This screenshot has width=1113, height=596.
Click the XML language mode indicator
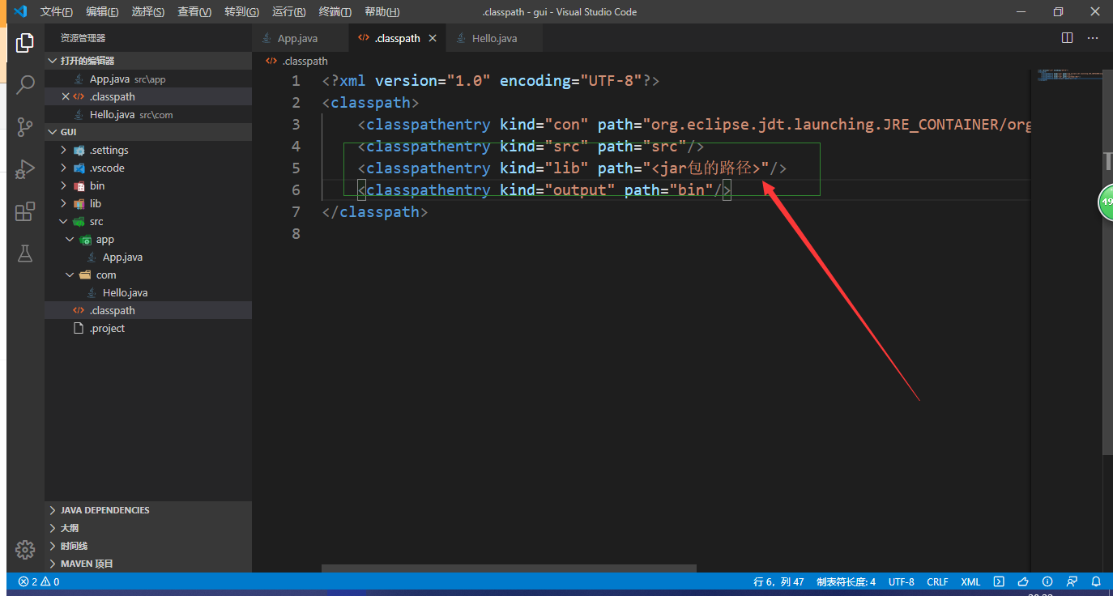tap(970, 581)
